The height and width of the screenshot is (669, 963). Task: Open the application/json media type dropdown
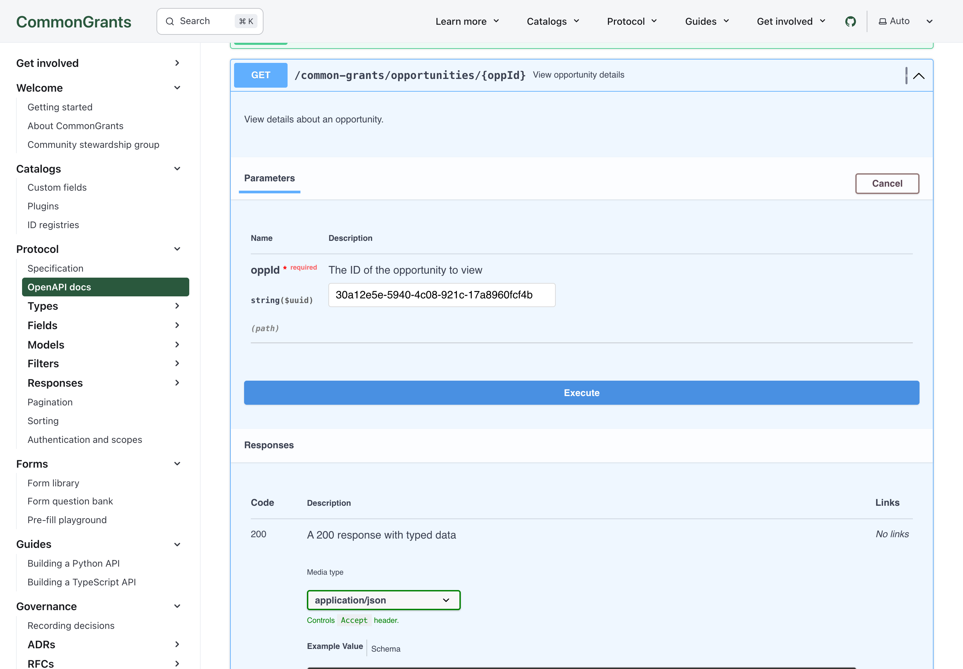(x=384, y=600)
